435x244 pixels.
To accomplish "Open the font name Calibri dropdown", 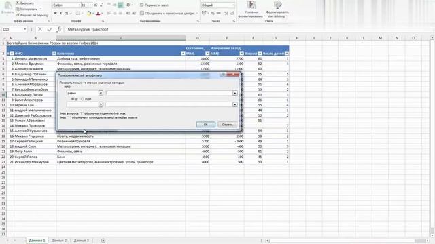I will tap(79, 5).
